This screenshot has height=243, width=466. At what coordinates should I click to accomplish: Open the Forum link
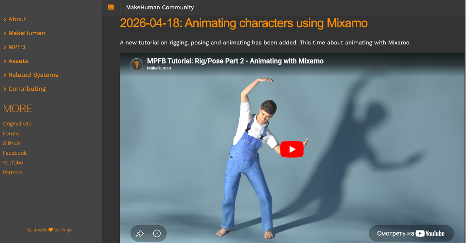11,134
